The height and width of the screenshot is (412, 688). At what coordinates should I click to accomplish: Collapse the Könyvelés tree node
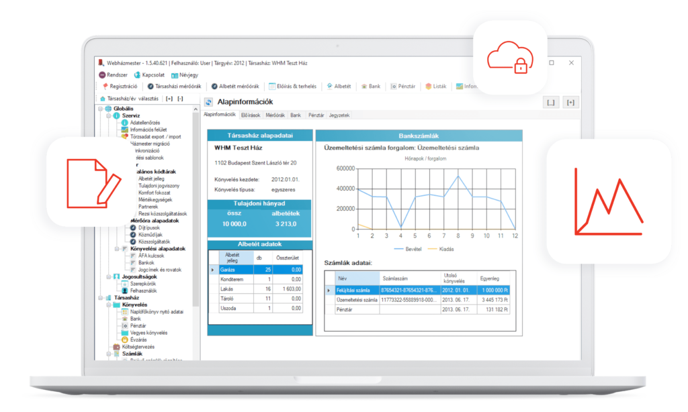point(108,304)
